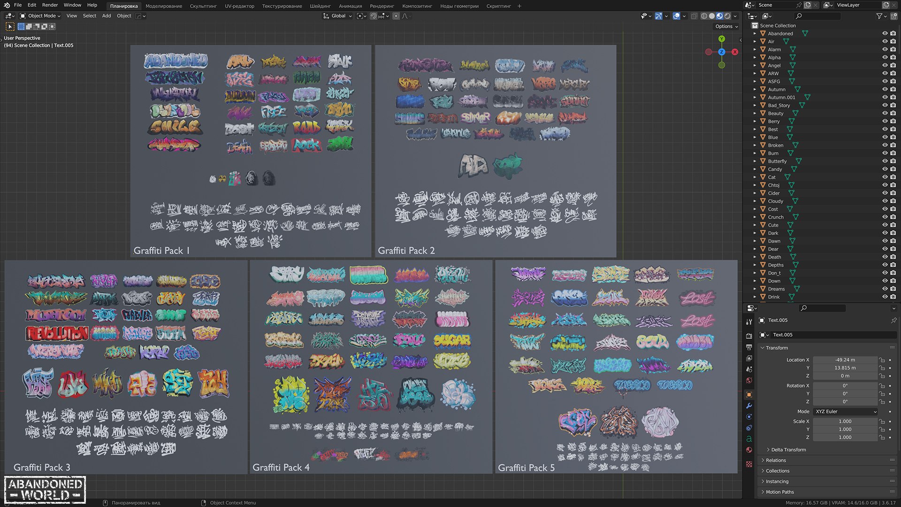Open the Object Mode dropdown
901x507 pixels.
(40, 16)
